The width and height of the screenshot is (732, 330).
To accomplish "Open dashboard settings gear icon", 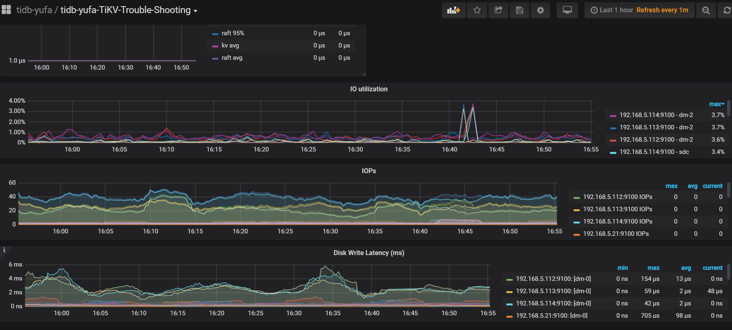I will pyautogui.click(x=541, y=10).
